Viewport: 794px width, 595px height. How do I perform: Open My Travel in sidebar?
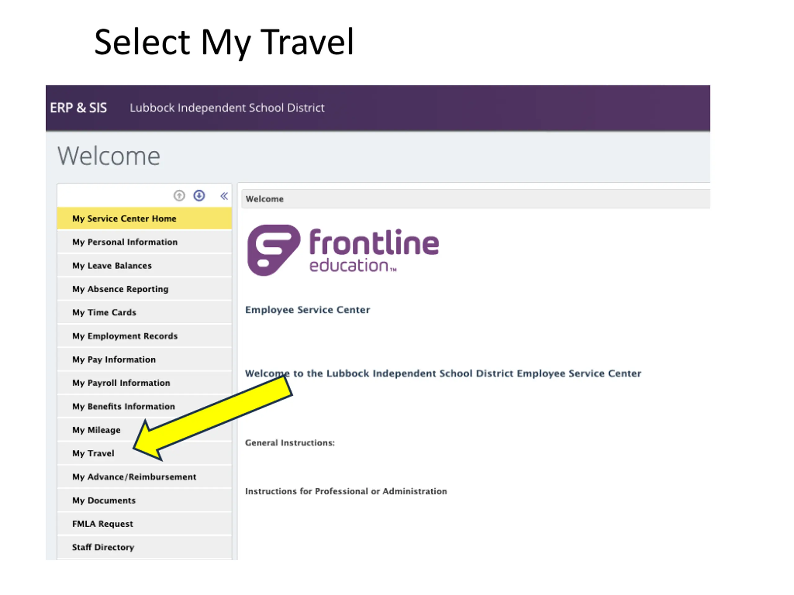(x=144, y=453)
